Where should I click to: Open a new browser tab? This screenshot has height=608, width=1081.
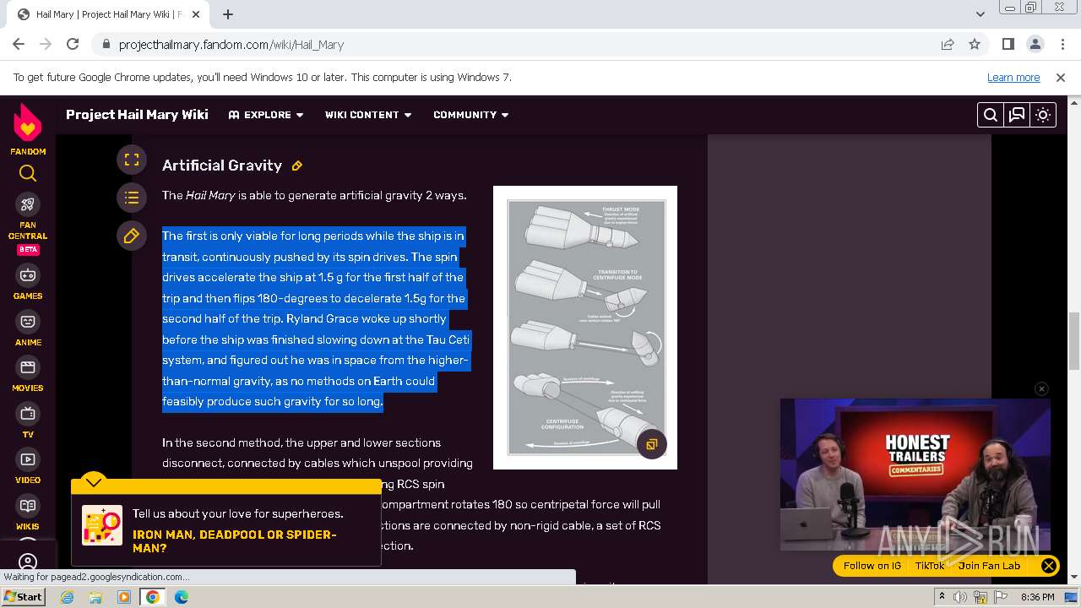[228, 14]
